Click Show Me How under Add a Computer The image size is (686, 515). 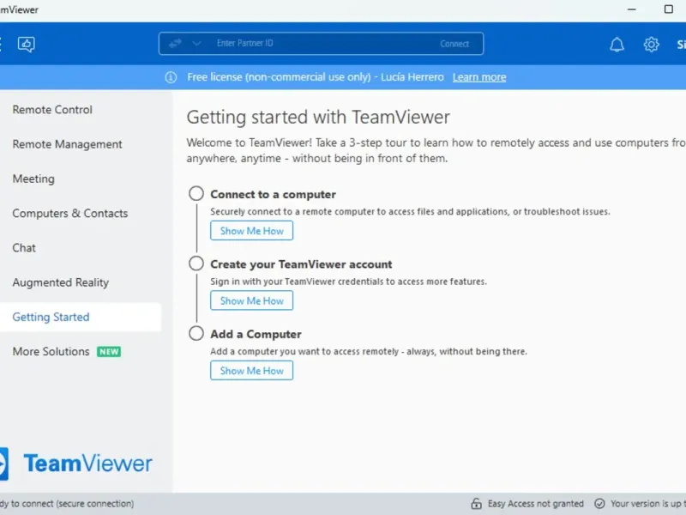pos(251,371)
